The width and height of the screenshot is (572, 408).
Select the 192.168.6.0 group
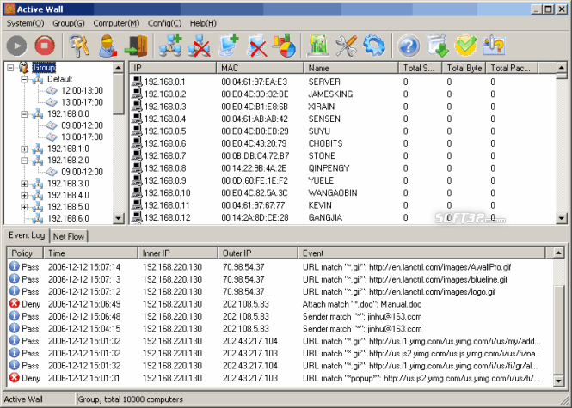[68, 218]
